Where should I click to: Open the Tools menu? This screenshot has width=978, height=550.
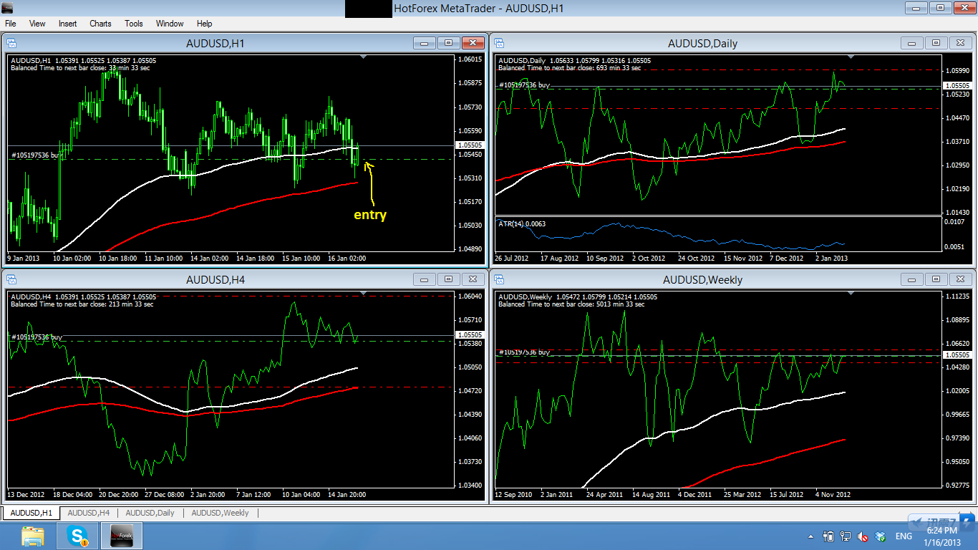134,24
